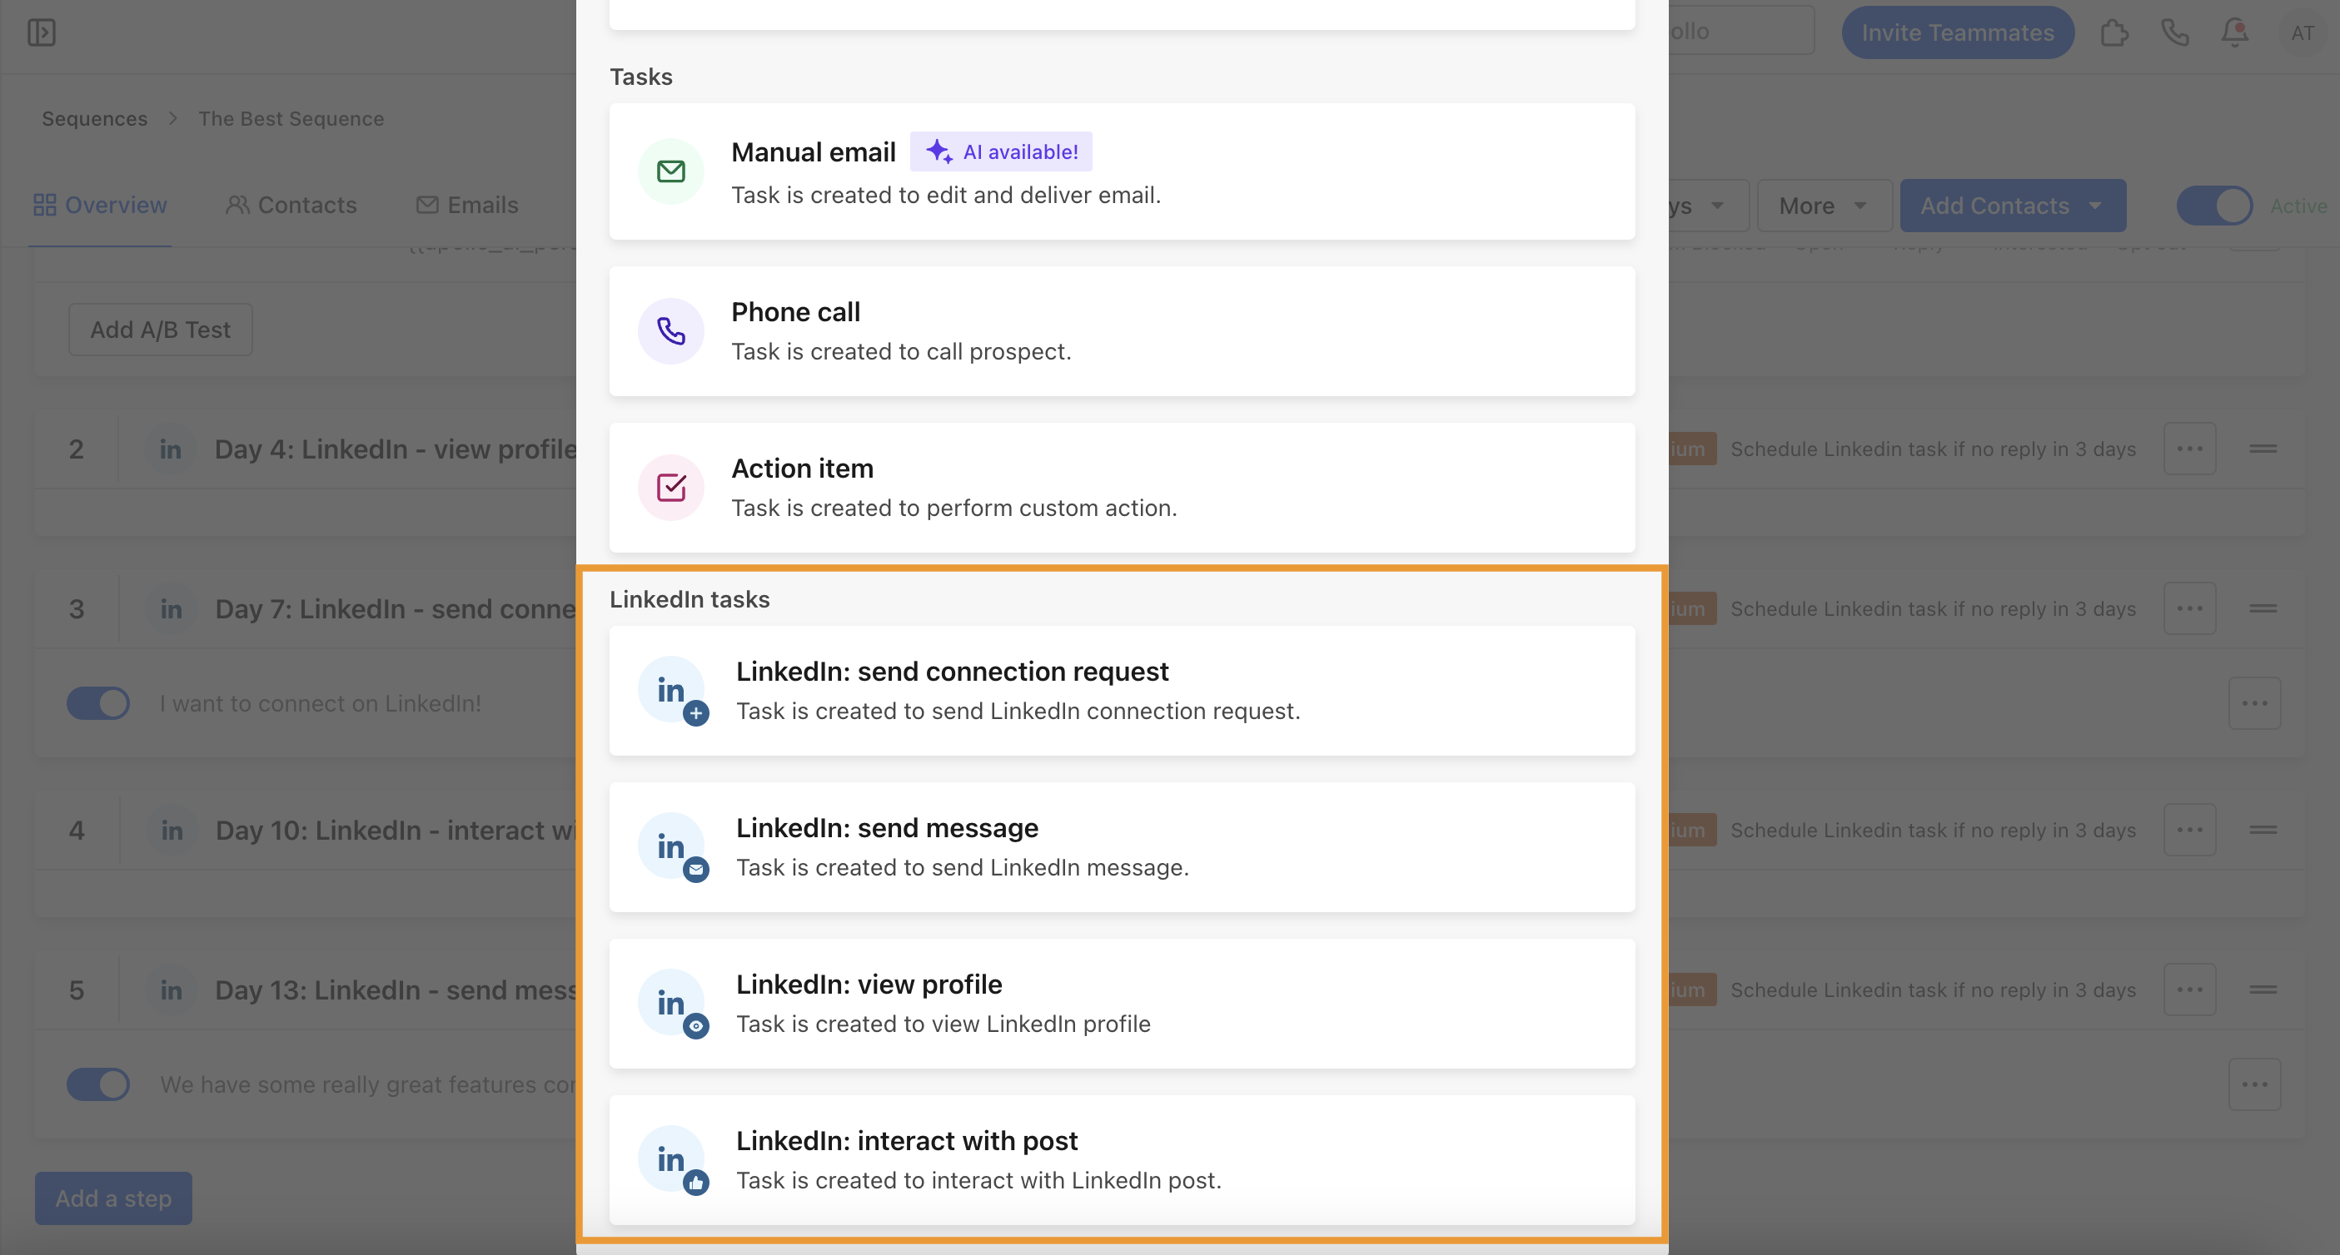The image size is (2340, 1255).
Task: Select the Manual email task envelope icon
Action: [x=670, y=171]
